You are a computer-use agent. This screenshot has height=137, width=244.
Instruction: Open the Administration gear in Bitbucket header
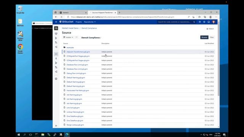click(204, 22)
